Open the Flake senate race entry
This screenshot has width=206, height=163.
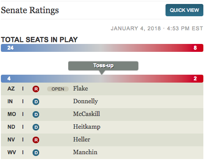tap(102, 89)
